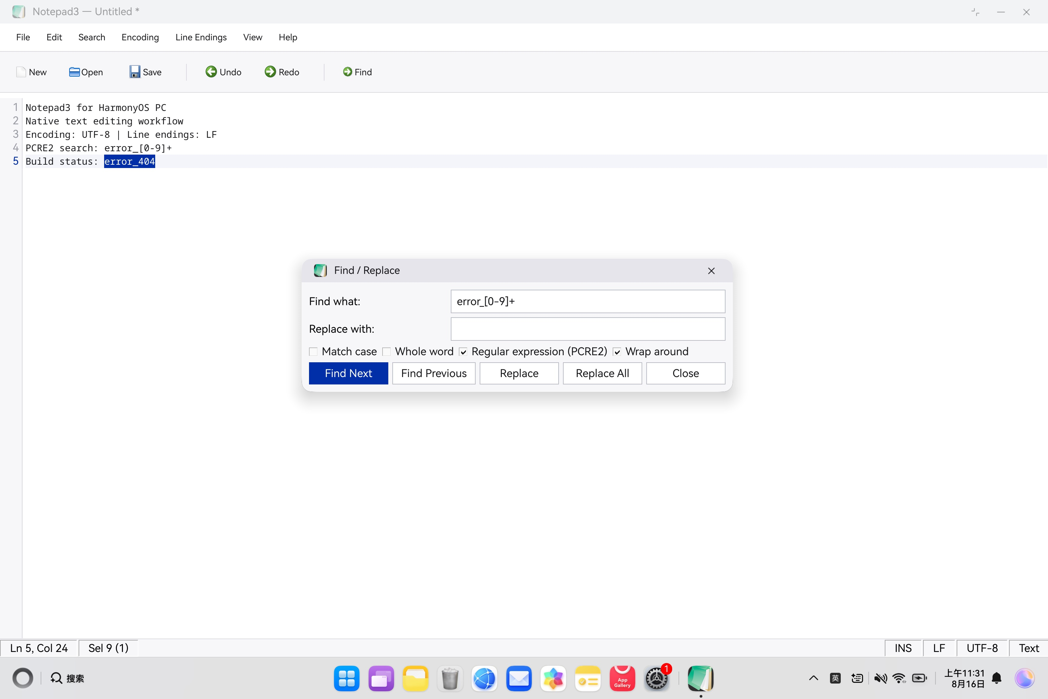The height and width of the screenshot is (699, 1048).
Task: Open AppGallery from the dock
Action: (x=622, y=679)
